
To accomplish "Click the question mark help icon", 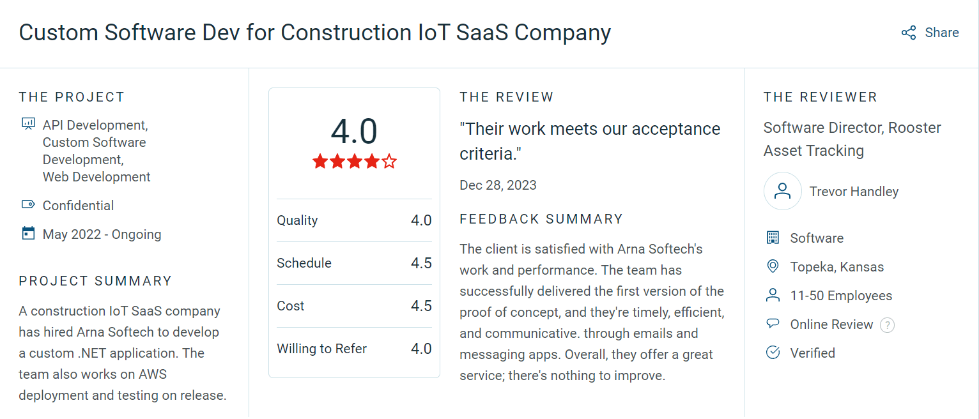I will tap(887, 325).
